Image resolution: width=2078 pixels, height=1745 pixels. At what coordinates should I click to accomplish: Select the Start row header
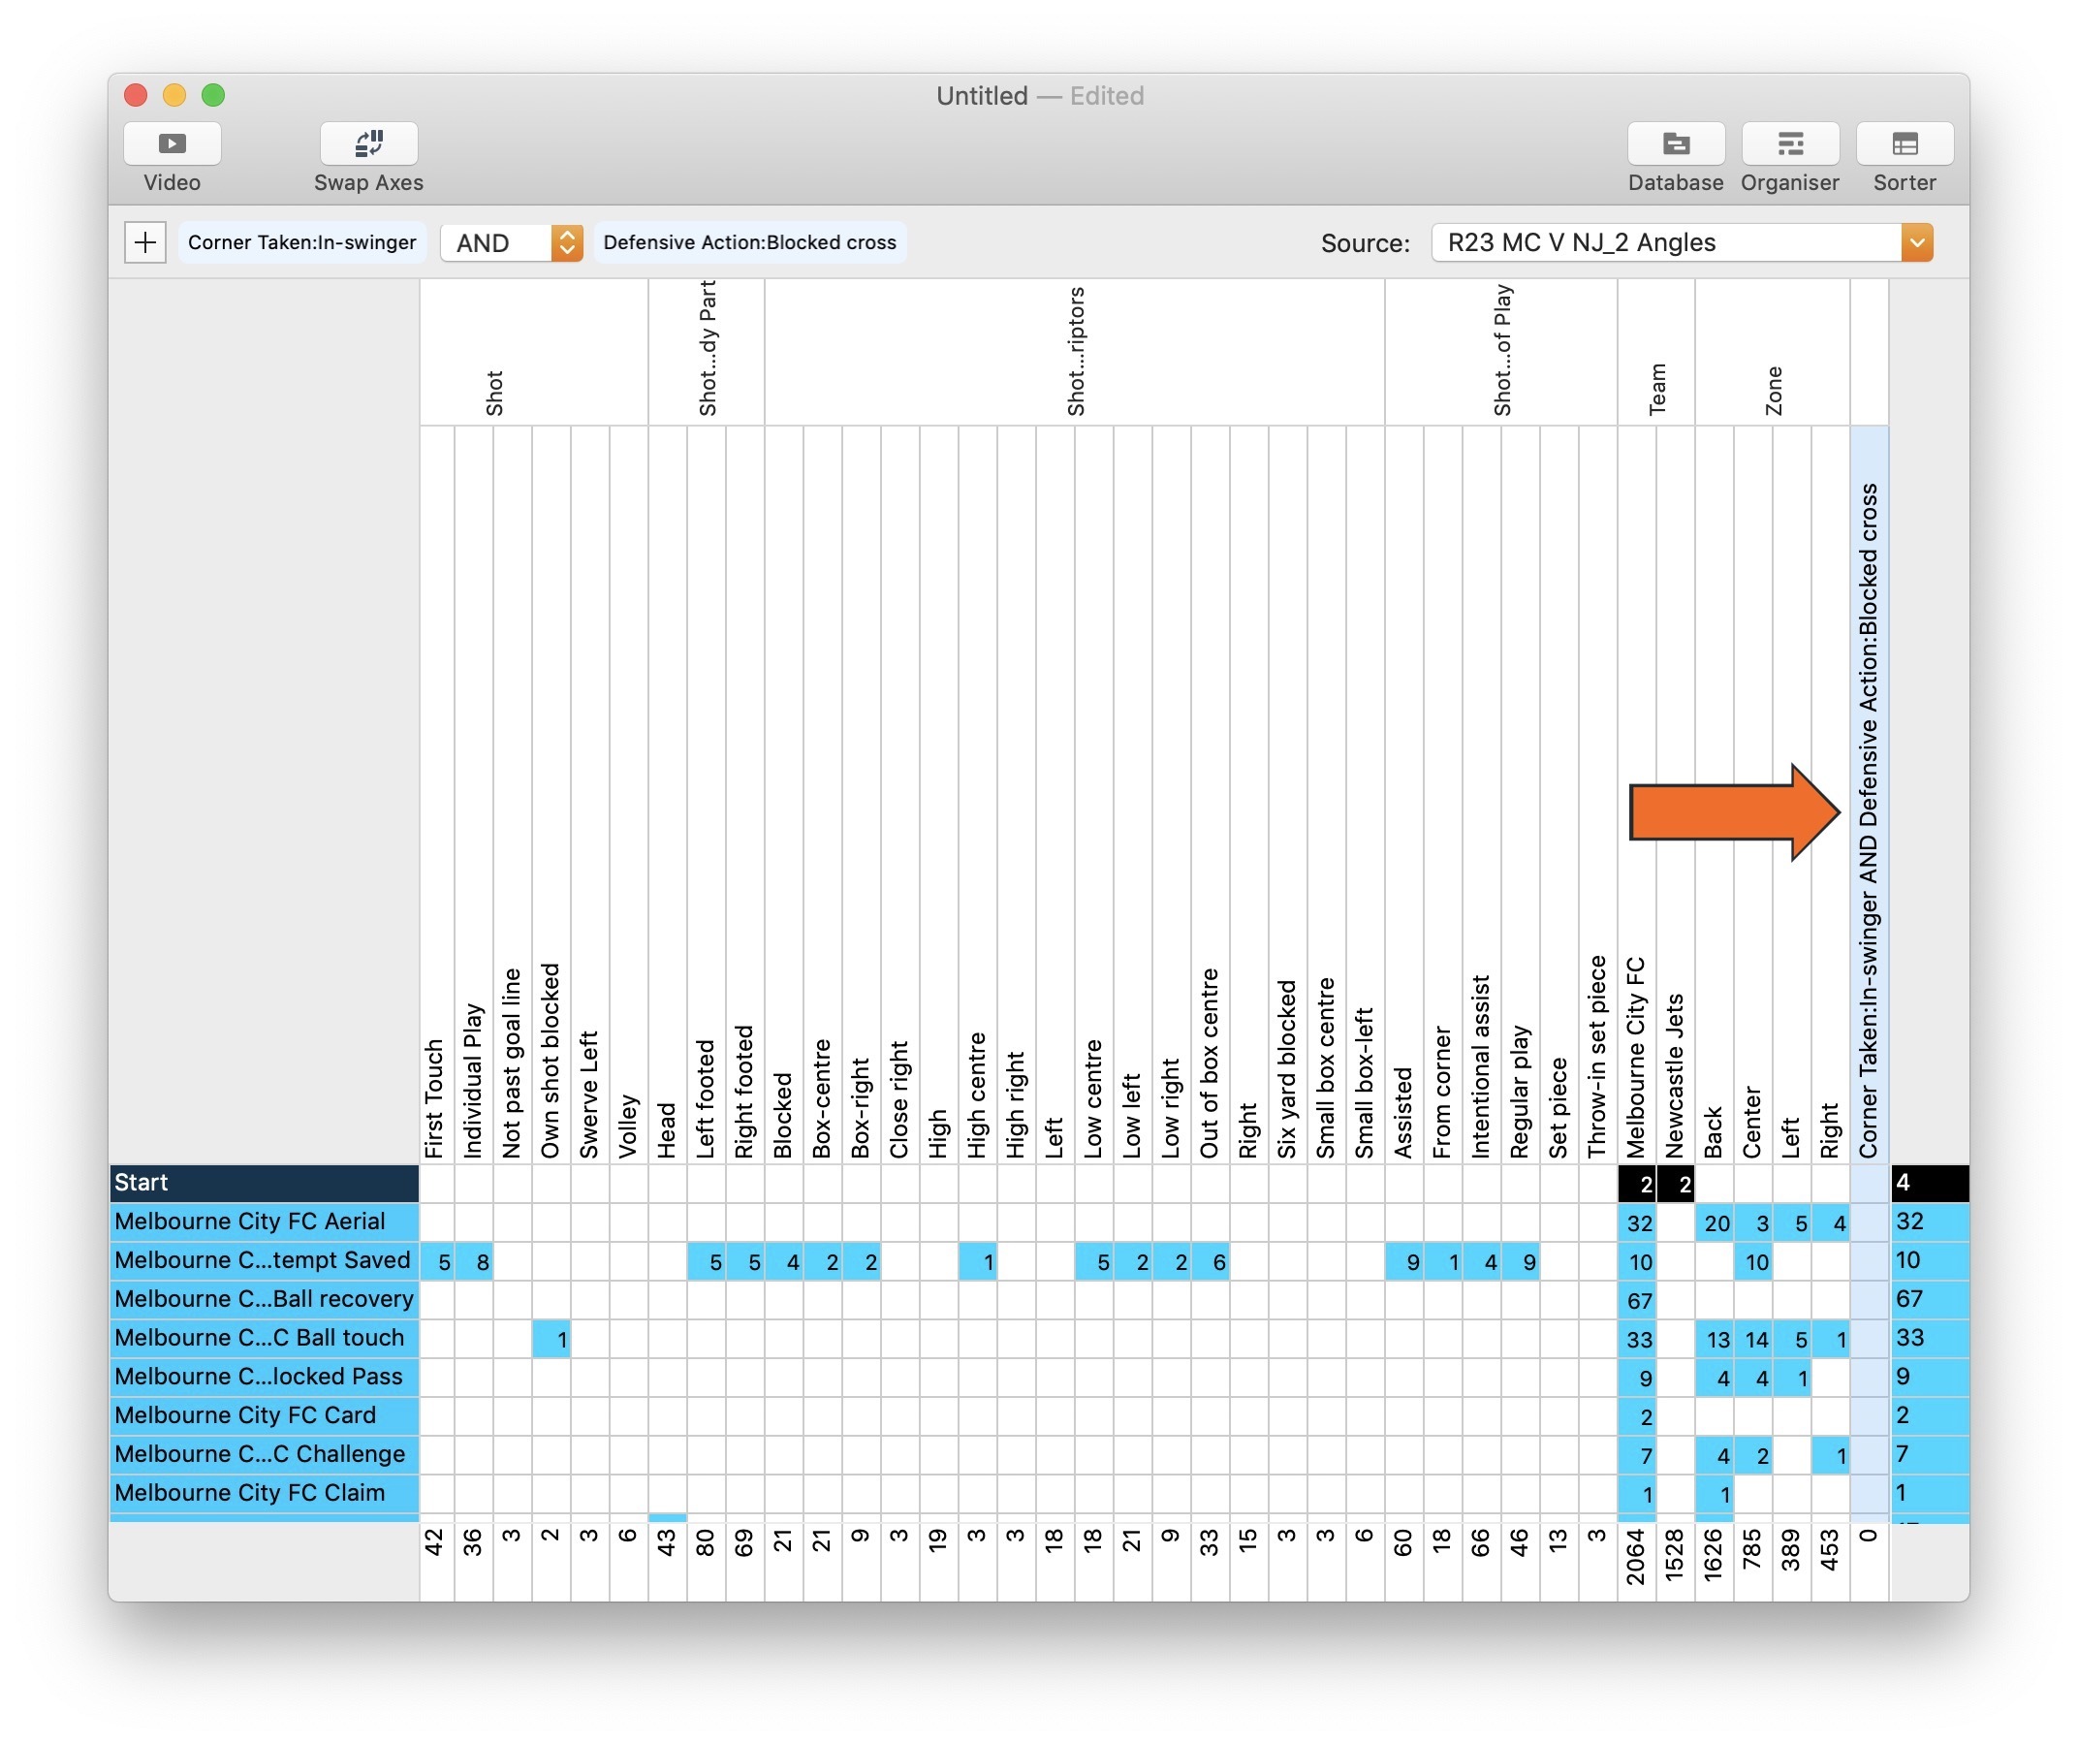[263, 1183]
